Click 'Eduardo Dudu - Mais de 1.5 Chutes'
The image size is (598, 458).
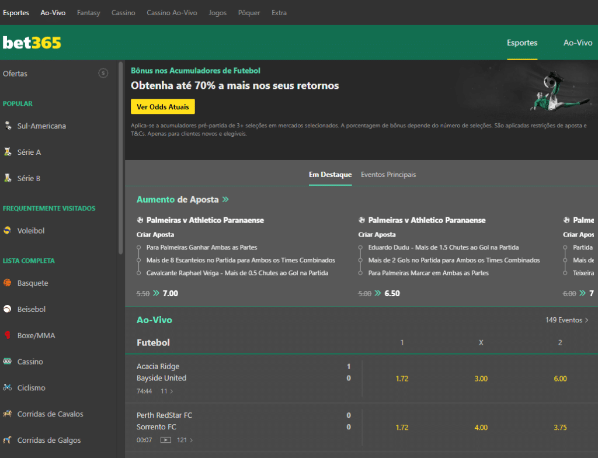444,247
